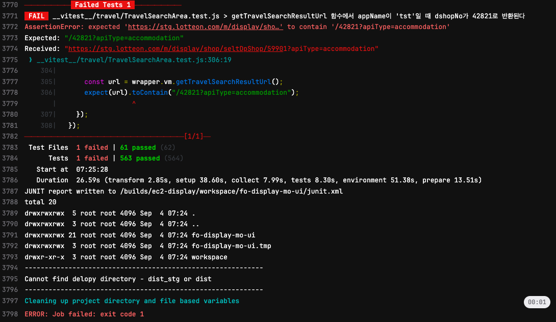Click the 'total 20' line
This screenshot has height=322, width=556.
tap(40, 202)
